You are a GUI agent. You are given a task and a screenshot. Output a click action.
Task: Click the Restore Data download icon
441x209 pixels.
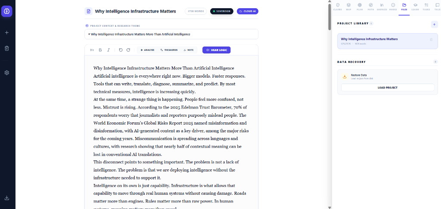[x=345, y=77]
